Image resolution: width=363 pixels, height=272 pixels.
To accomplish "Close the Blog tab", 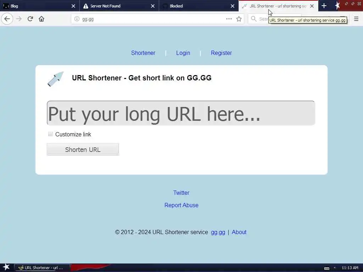I will pos(73,6).
